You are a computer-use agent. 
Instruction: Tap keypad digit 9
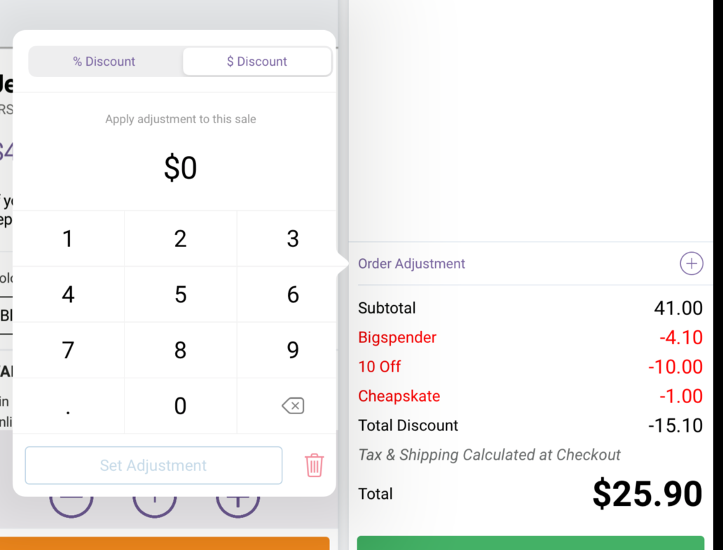click(x=293, y=350)
